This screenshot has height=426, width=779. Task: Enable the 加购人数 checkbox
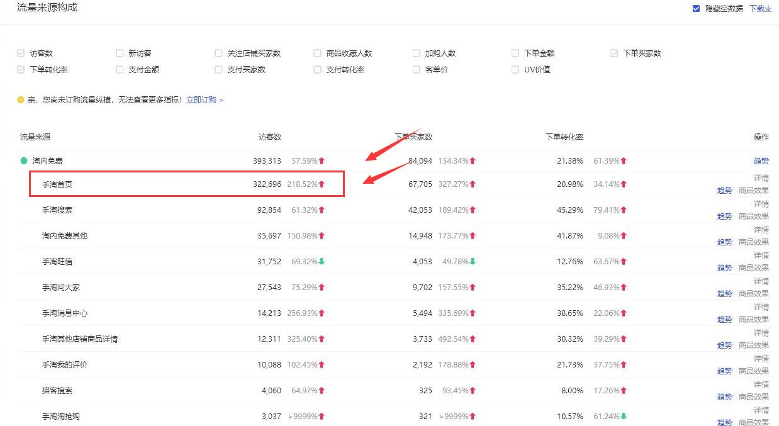tap(416, 53)
